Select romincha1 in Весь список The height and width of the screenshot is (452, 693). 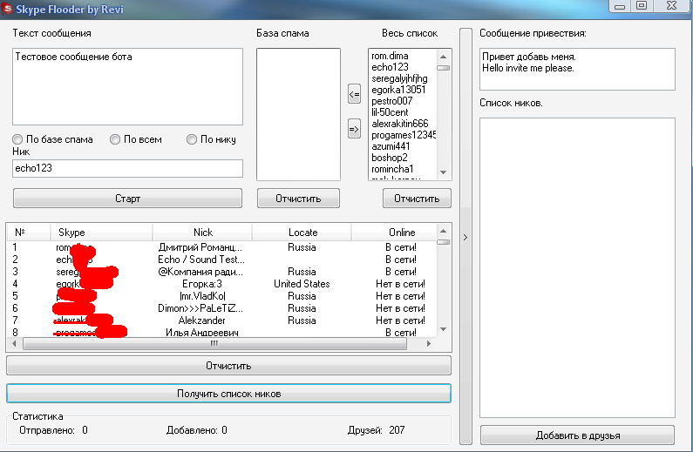403,169
